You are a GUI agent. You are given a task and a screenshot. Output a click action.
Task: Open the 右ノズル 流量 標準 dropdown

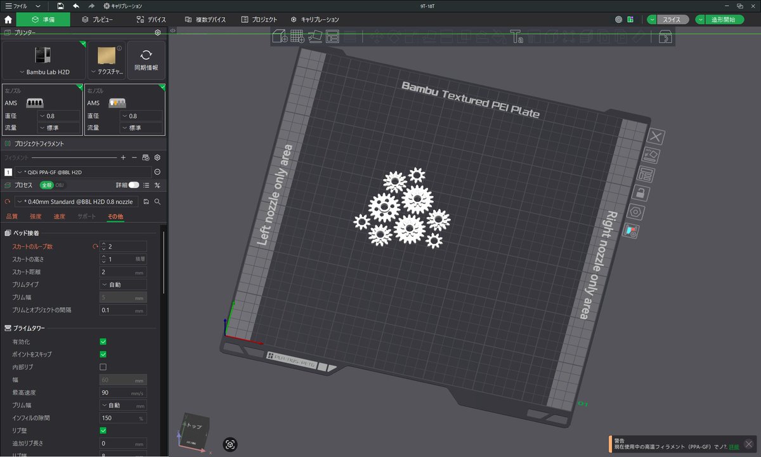click(141, 128)
